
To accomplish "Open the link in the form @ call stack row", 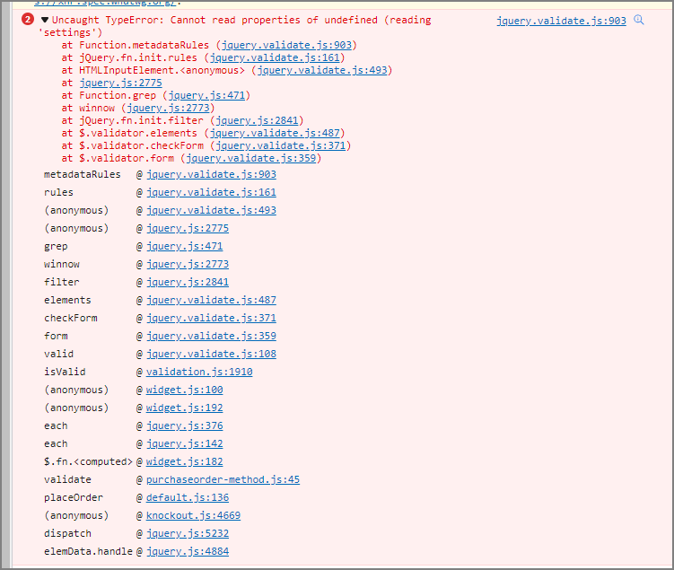I will 211,336.
